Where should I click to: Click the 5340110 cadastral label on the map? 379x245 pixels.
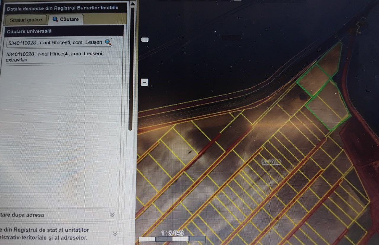(271, 162)
